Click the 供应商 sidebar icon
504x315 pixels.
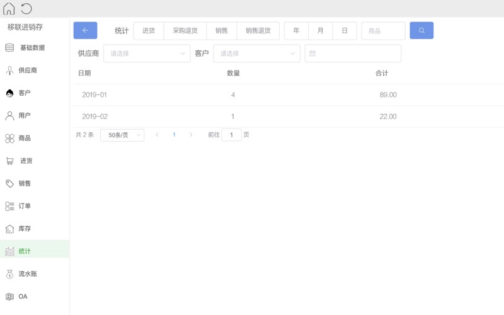pos(9,71)
